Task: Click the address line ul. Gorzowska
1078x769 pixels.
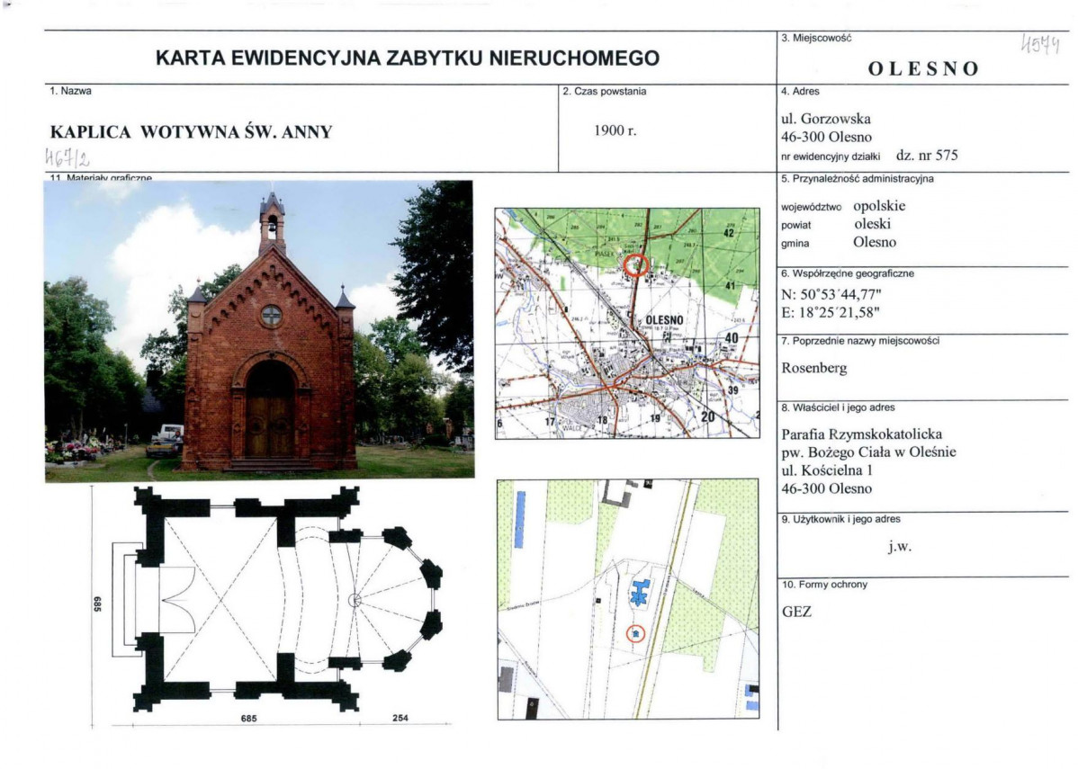Action: [x=826, y=118]
